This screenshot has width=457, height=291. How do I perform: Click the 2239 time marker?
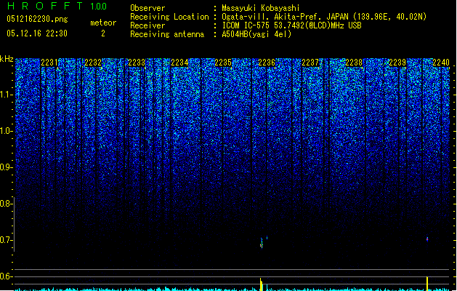[x=397, y=63]
